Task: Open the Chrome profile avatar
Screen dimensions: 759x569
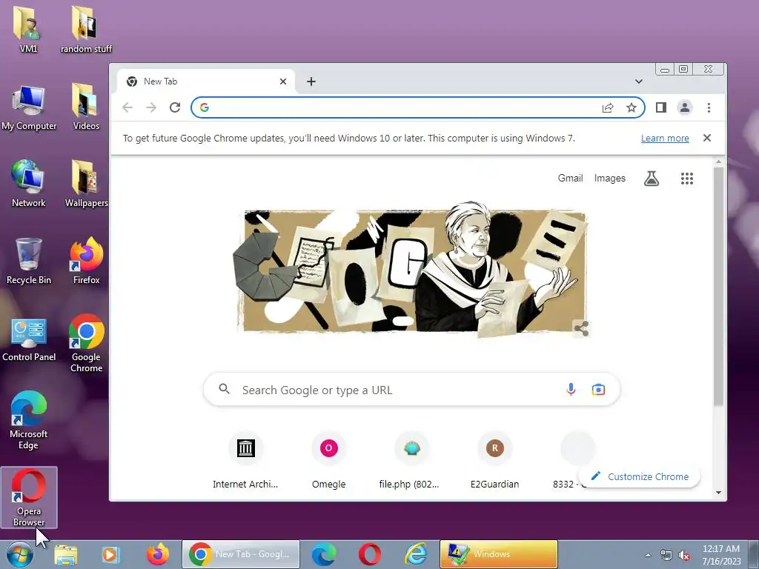Action: coord(684,107)
